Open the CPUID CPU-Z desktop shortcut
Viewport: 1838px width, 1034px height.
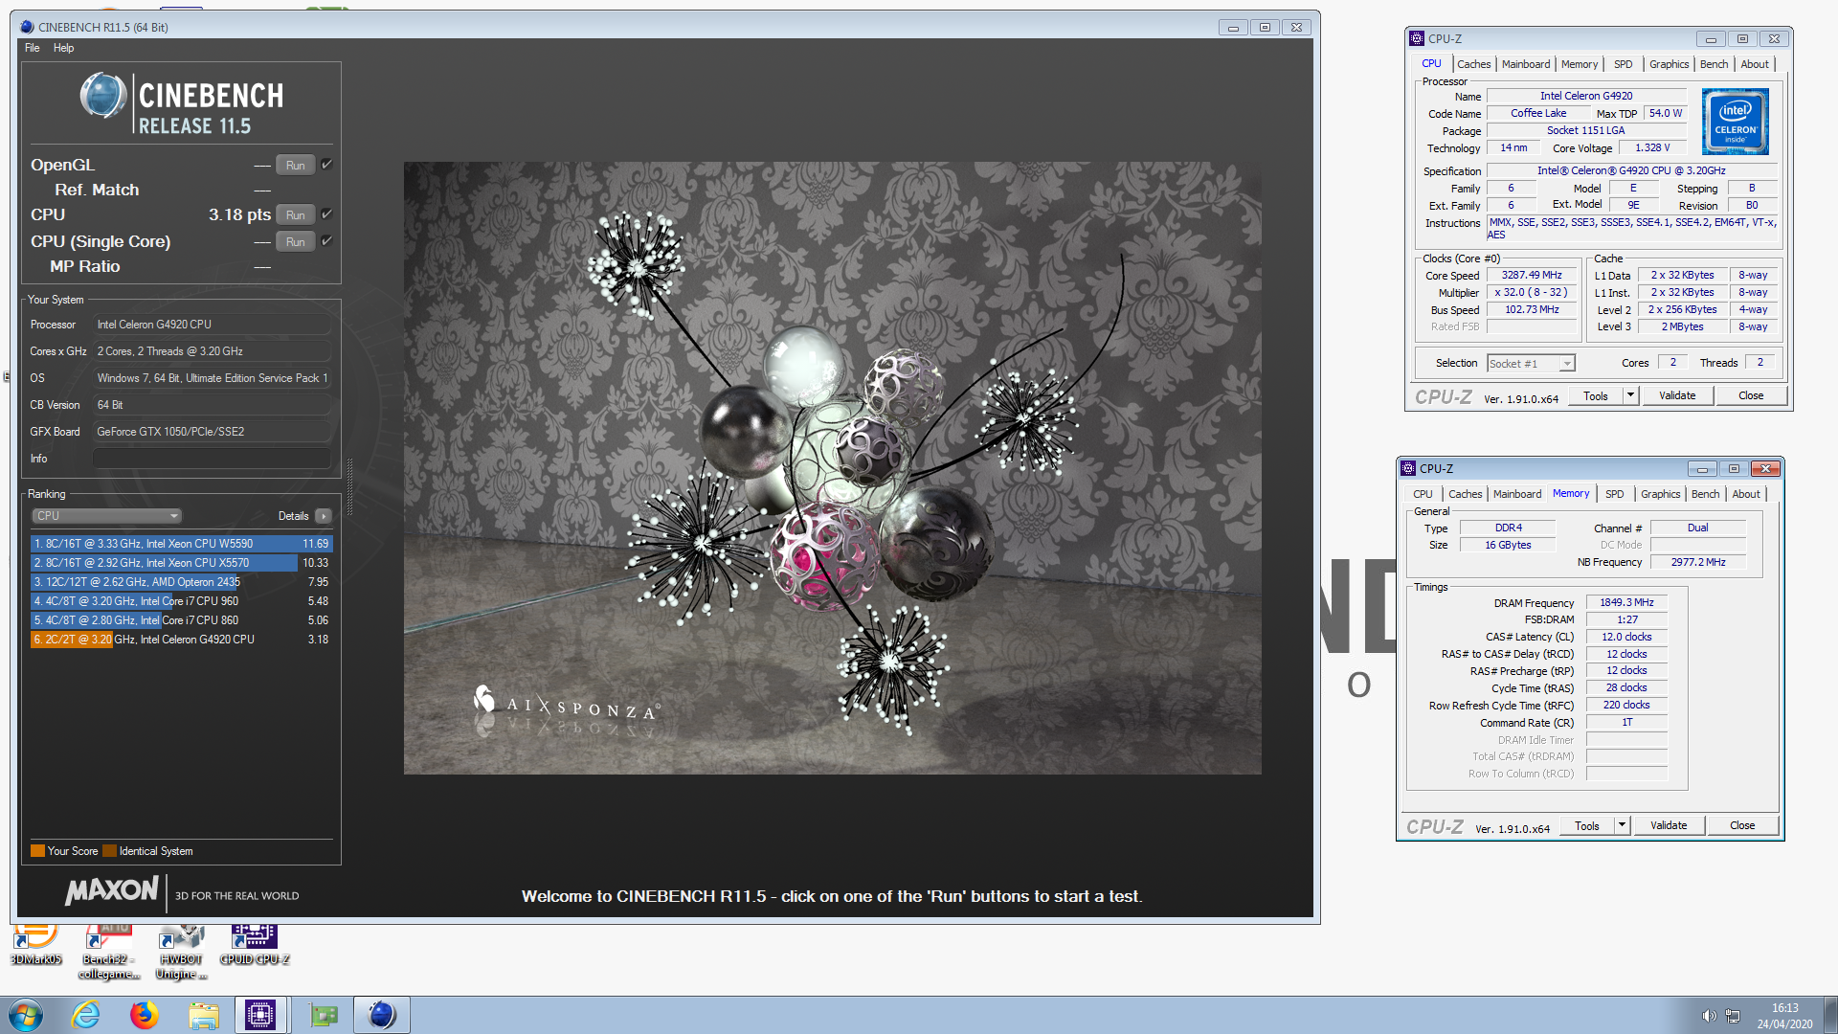[255, 944]
